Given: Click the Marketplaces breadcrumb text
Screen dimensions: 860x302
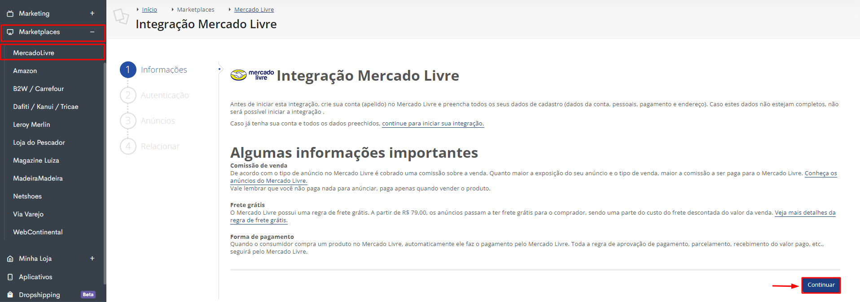Looking at the screenshot, I should (x=196, y=9).
